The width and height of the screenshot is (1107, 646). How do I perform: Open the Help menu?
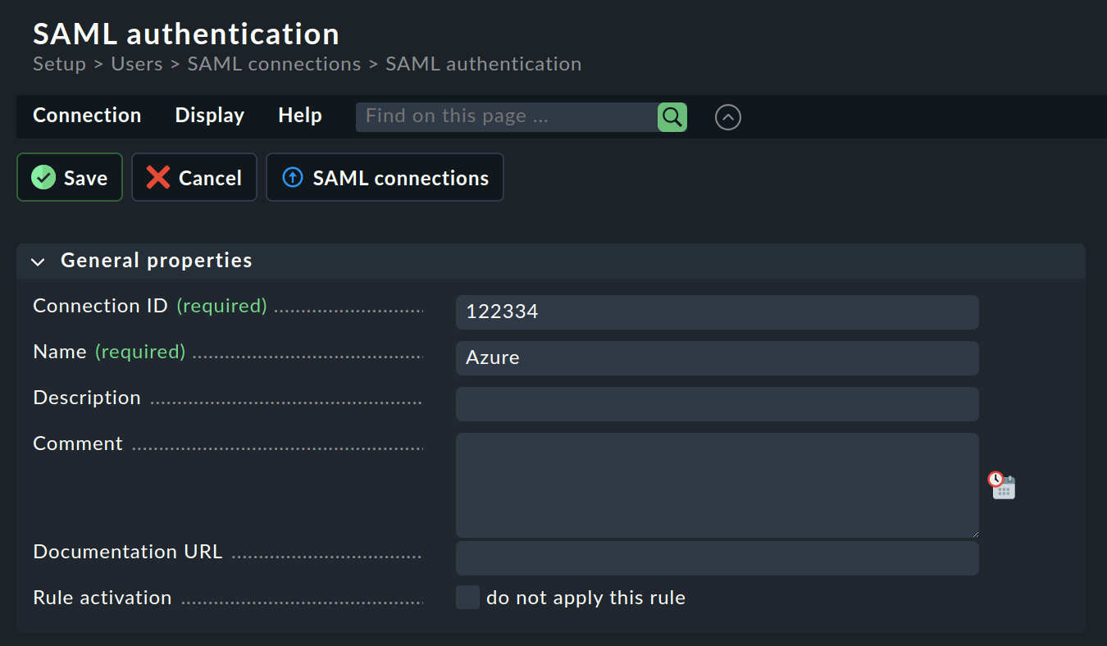[299, 116]
